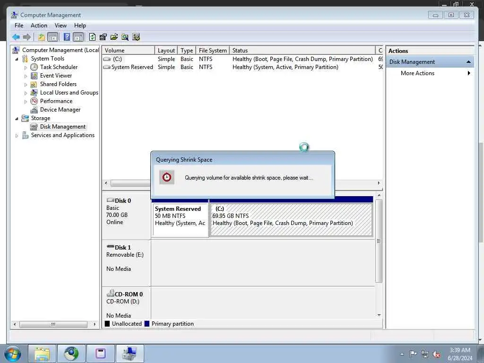The height and width of the screenshot is (363, 484).
Task: Open the Windows Start button
Action: [x=13, y=354]
